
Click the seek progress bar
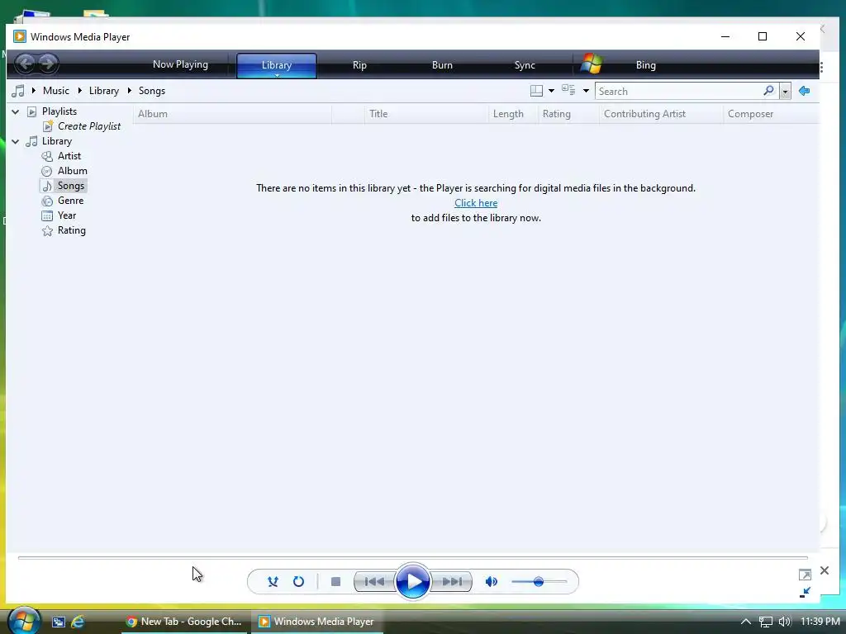pyautogui.click(x=413, y=557)
